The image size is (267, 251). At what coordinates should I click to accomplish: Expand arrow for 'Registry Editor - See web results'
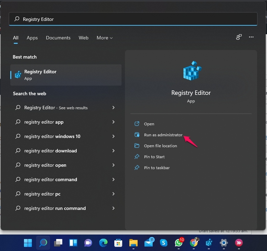(113, 108)
